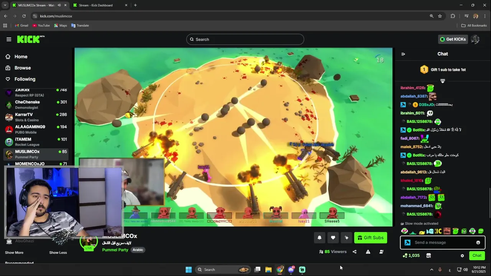Screen dimensions: 491x276
Task: Click the Arabic language tag
Action: 138,250
